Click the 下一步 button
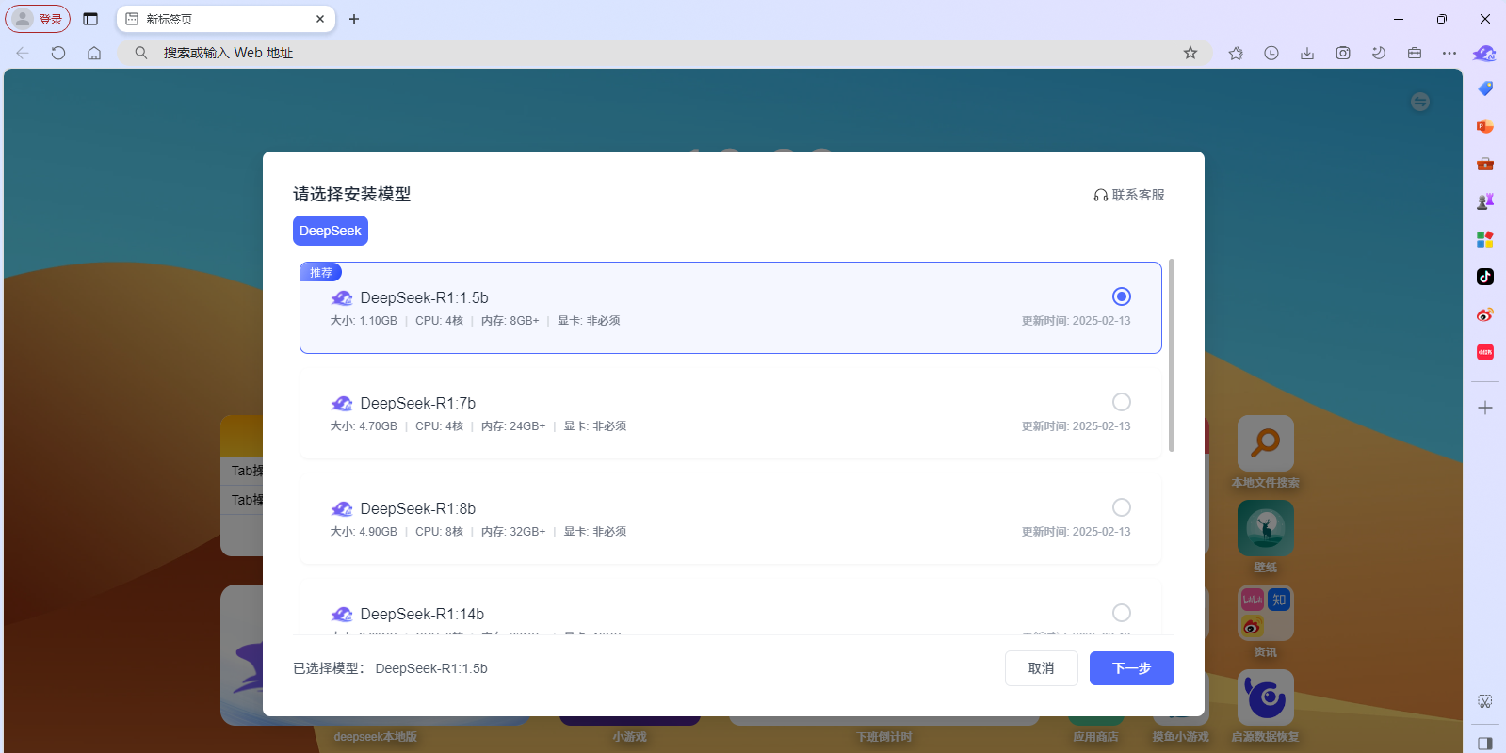This screenshot has width=1506, height=753. click(1131, 668)
